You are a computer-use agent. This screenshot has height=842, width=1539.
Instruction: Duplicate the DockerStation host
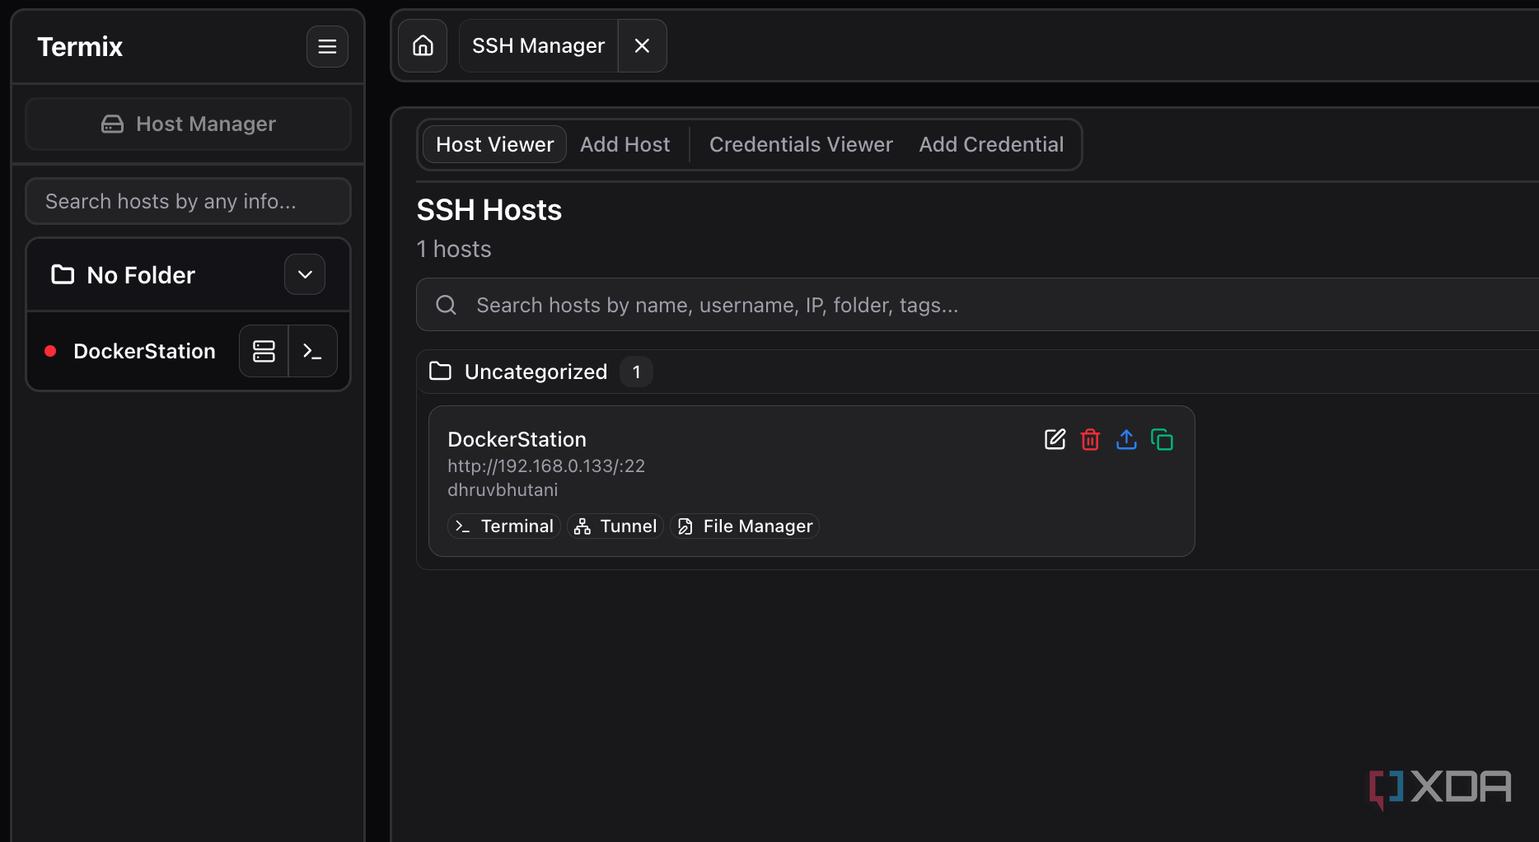(1162, 439)
